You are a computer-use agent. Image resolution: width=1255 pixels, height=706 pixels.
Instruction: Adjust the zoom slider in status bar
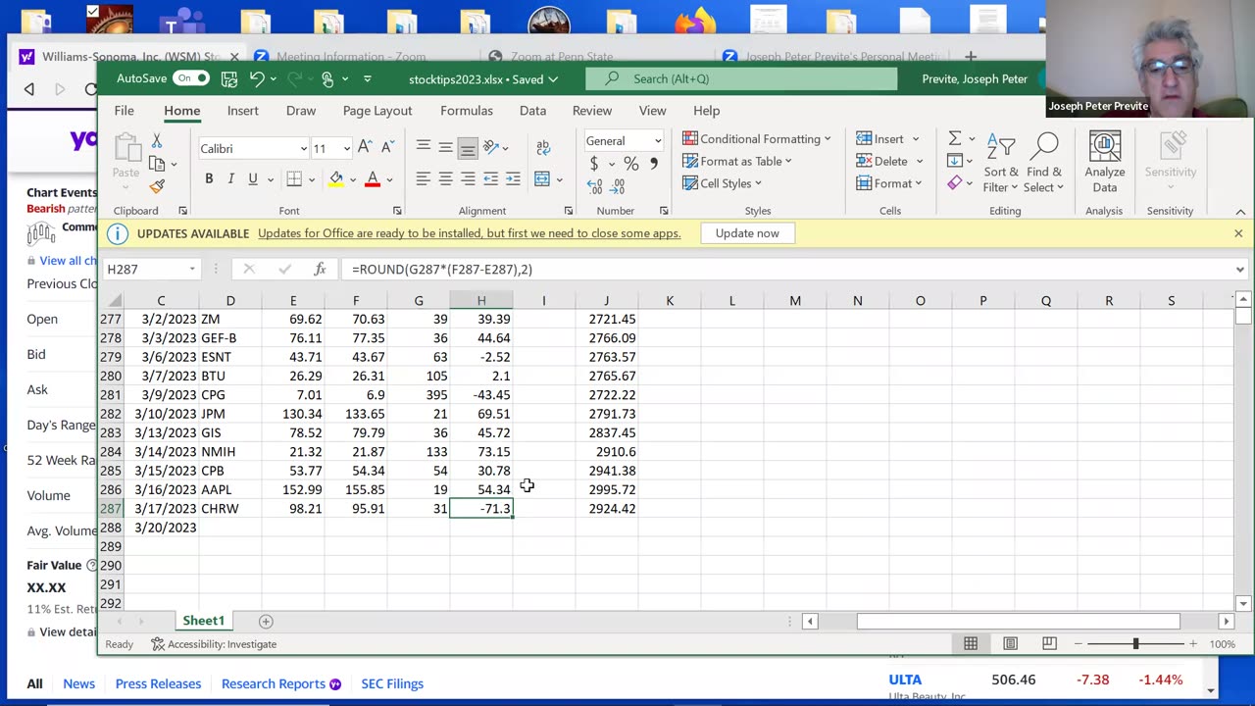coord(1135,643)
